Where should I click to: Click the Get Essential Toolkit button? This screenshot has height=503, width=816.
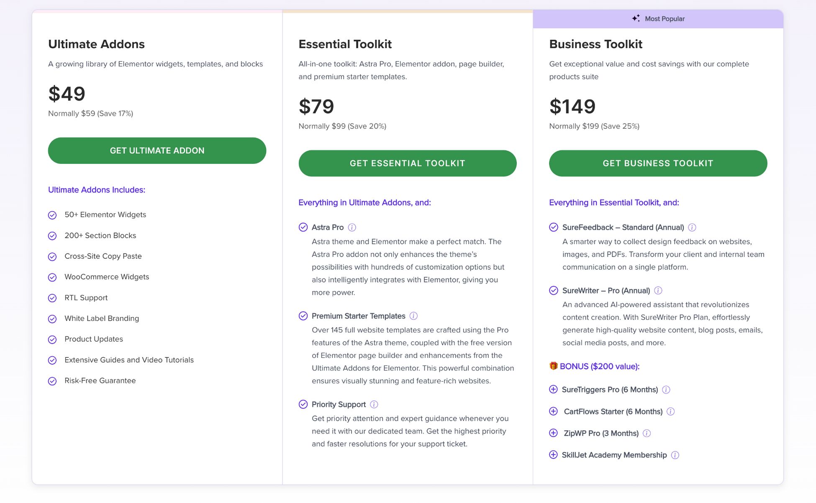[x=408, y=163]
